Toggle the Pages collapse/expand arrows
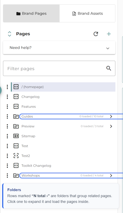The width and height of the screenshot is (123, 213). point(10,34)
